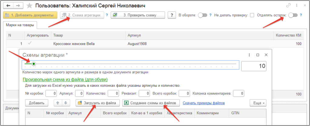Toggle the В обороте switch
This screenshot has width=310, height=126.
pos(203,15)
